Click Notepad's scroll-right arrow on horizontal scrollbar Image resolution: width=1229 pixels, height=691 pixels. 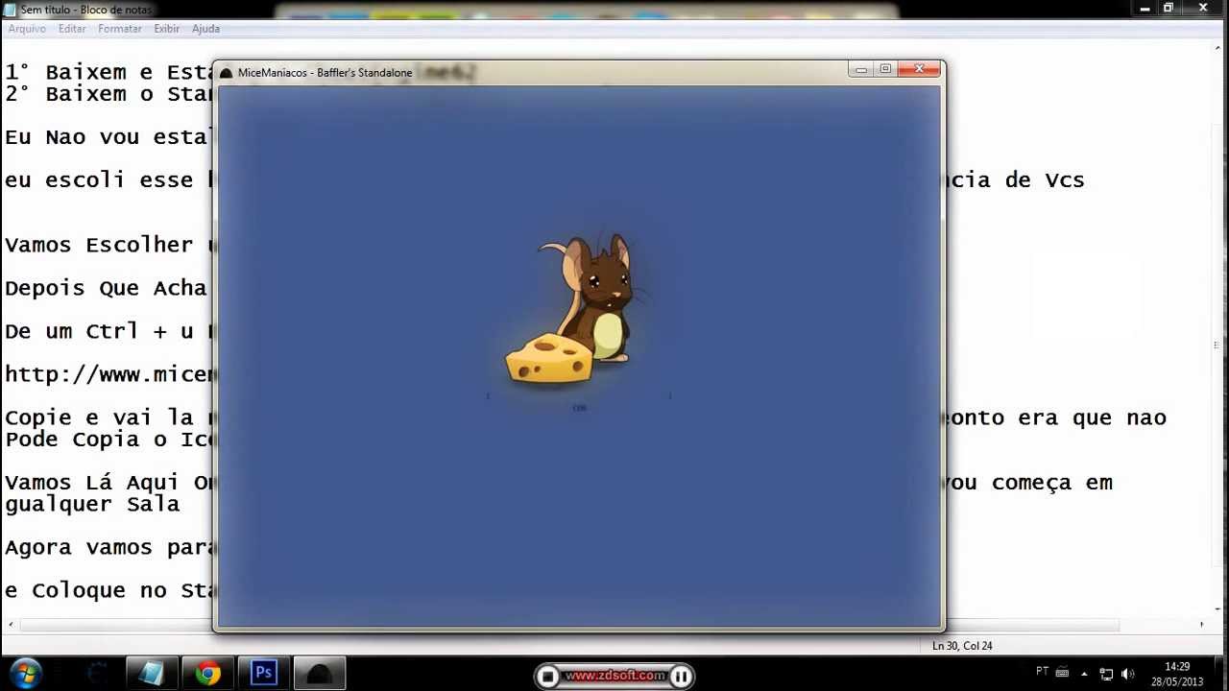1201,625
